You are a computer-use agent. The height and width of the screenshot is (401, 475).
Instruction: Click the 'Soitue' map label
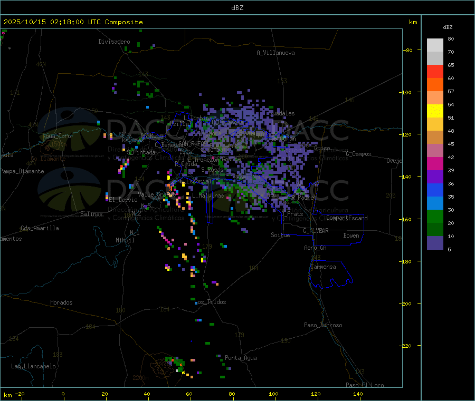pos(281,235)
